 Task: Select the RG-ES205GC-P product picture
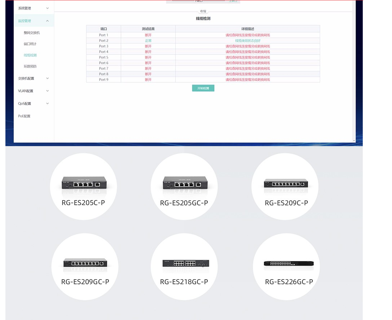pos(184,183)
